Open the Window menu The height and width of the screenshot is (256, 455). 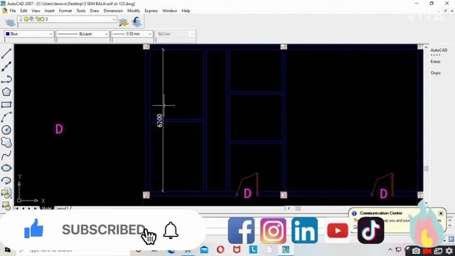[170, 11]
